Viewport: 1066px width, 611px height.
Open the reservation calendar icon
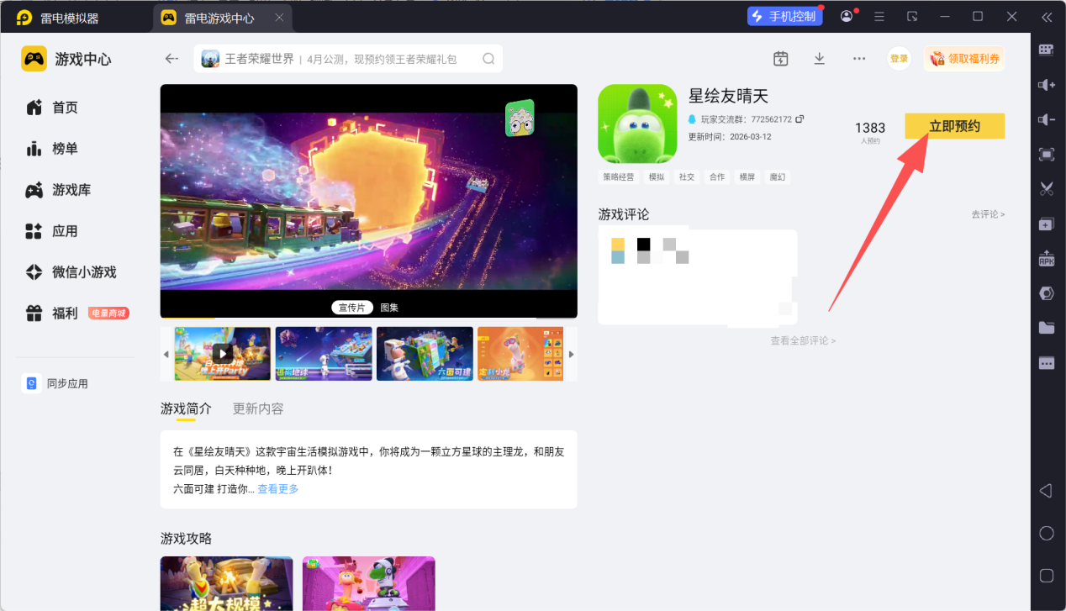click(x=781, y=59)
